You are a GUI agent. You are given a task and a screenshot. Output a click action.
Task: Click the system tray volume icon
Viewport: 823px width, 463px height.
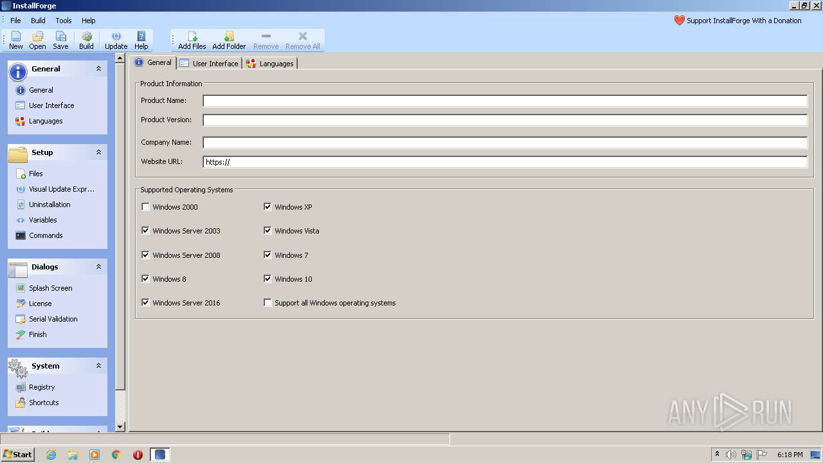tap(731, 455)
